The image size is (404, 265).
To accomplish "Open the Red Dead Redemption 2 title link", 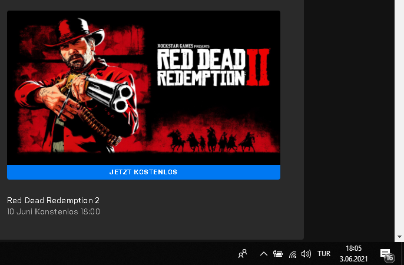I will click(53, 200).
